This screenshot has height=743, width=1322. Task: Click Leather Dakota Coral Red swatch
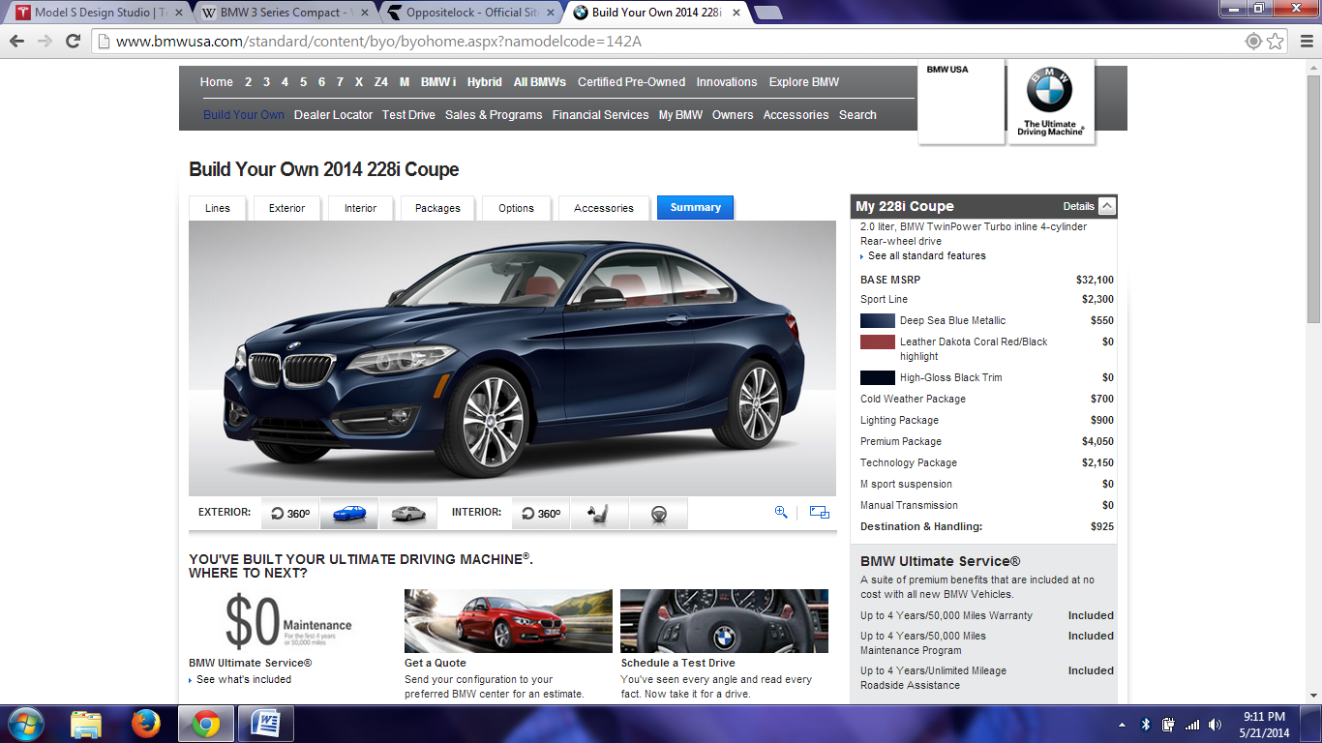click(x=878, y=342)
